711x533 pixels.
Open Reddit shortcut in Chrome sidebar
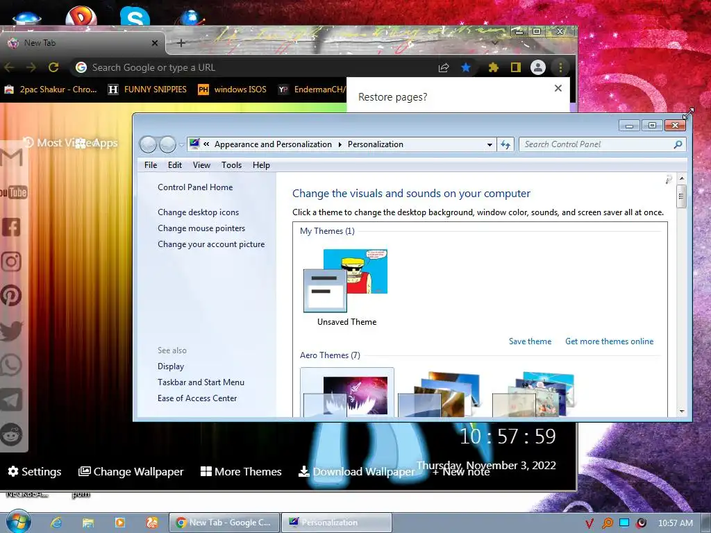pyautogui.click(x=11, y=434)
